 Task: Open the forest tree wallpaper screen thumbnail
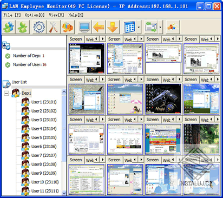(x=201, y=139)
